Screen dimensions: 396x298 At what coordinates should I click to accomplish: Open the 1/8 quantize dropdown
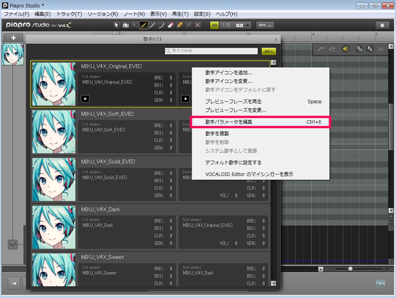point(248,25)
